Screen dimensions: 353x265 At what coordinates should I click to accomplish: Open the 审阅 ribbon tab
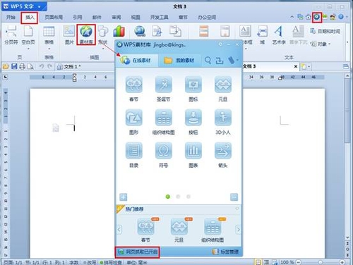point(116,17)
